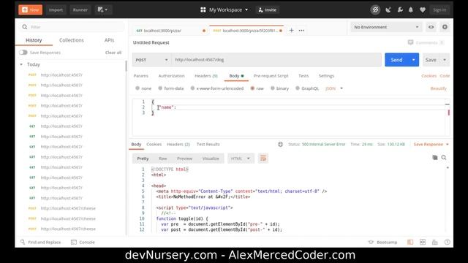
Task: Add a new request tab with plus icon
Action: point(291,30)
